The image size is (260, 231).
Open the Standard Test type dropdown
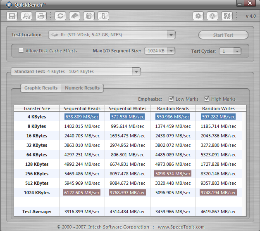tap(136, 71)
